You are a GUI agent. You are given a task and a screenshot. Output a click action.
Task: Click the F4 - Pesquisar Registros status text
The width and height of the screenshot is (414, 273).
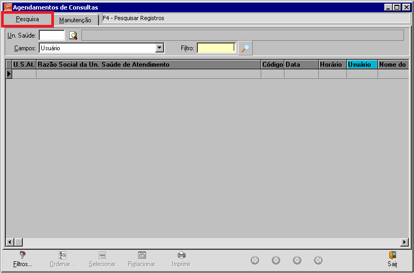tap(133, 18)
